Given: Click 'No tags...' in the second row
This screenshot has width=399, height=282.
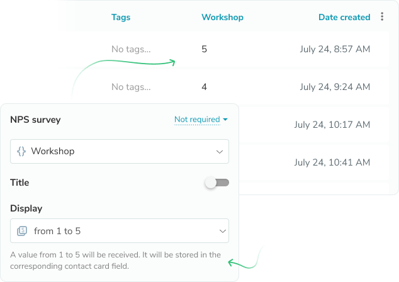Looking at the screenshot, I should point(131,87).
